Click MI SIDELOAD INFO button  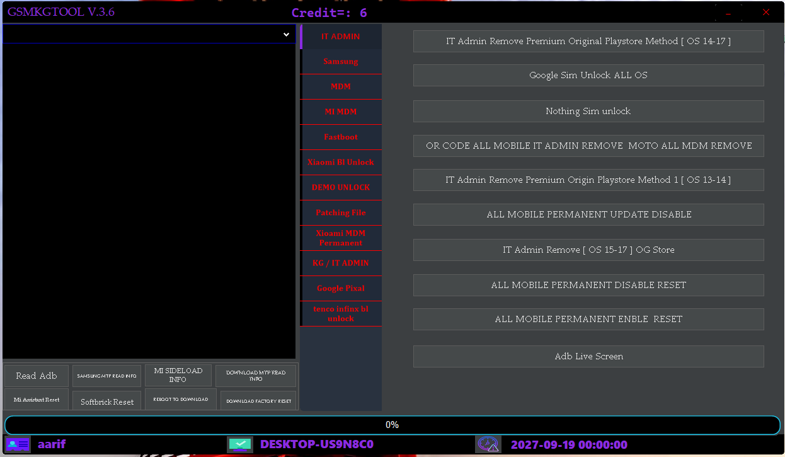point(178,376)
